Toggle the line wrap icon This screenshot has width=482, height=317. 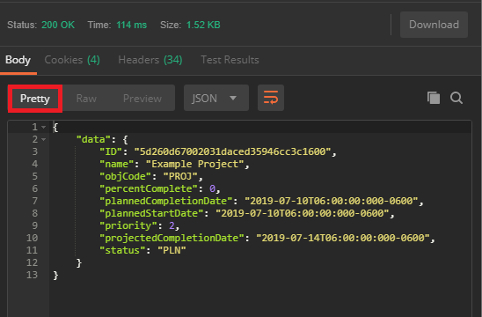(x=271, y=98)
